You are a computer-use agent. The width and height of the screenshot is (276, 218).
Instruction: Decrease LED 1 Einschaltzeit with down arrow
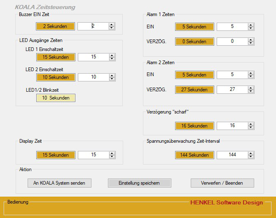(x=112, y=59)
